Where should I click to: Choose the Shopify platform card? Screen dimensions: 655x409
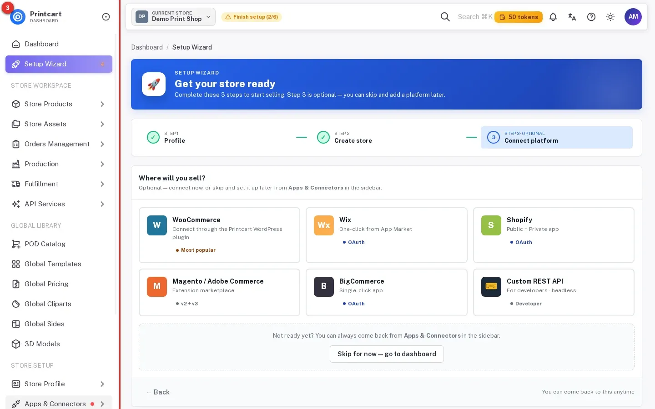(554, 235)
